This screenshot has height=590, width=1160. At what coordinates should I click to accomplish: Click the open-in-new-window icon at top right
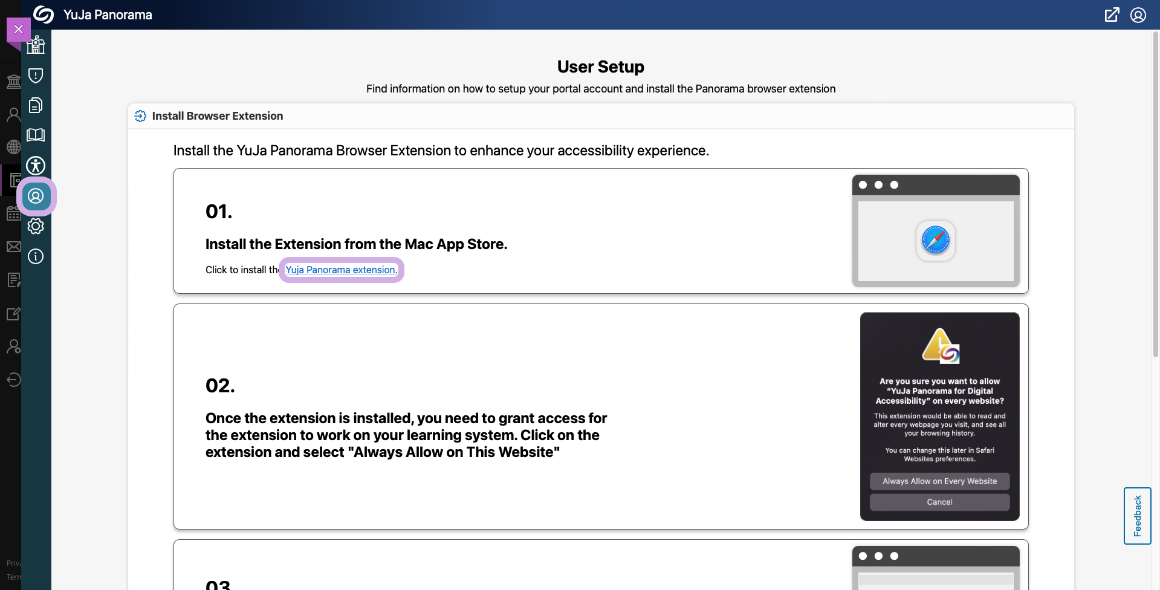tap(1112, 15)
